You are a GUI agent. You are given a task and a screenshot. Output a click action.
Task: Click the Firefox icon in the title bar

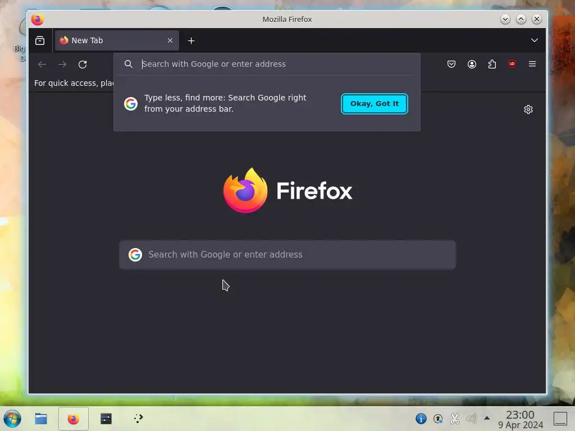38,19
